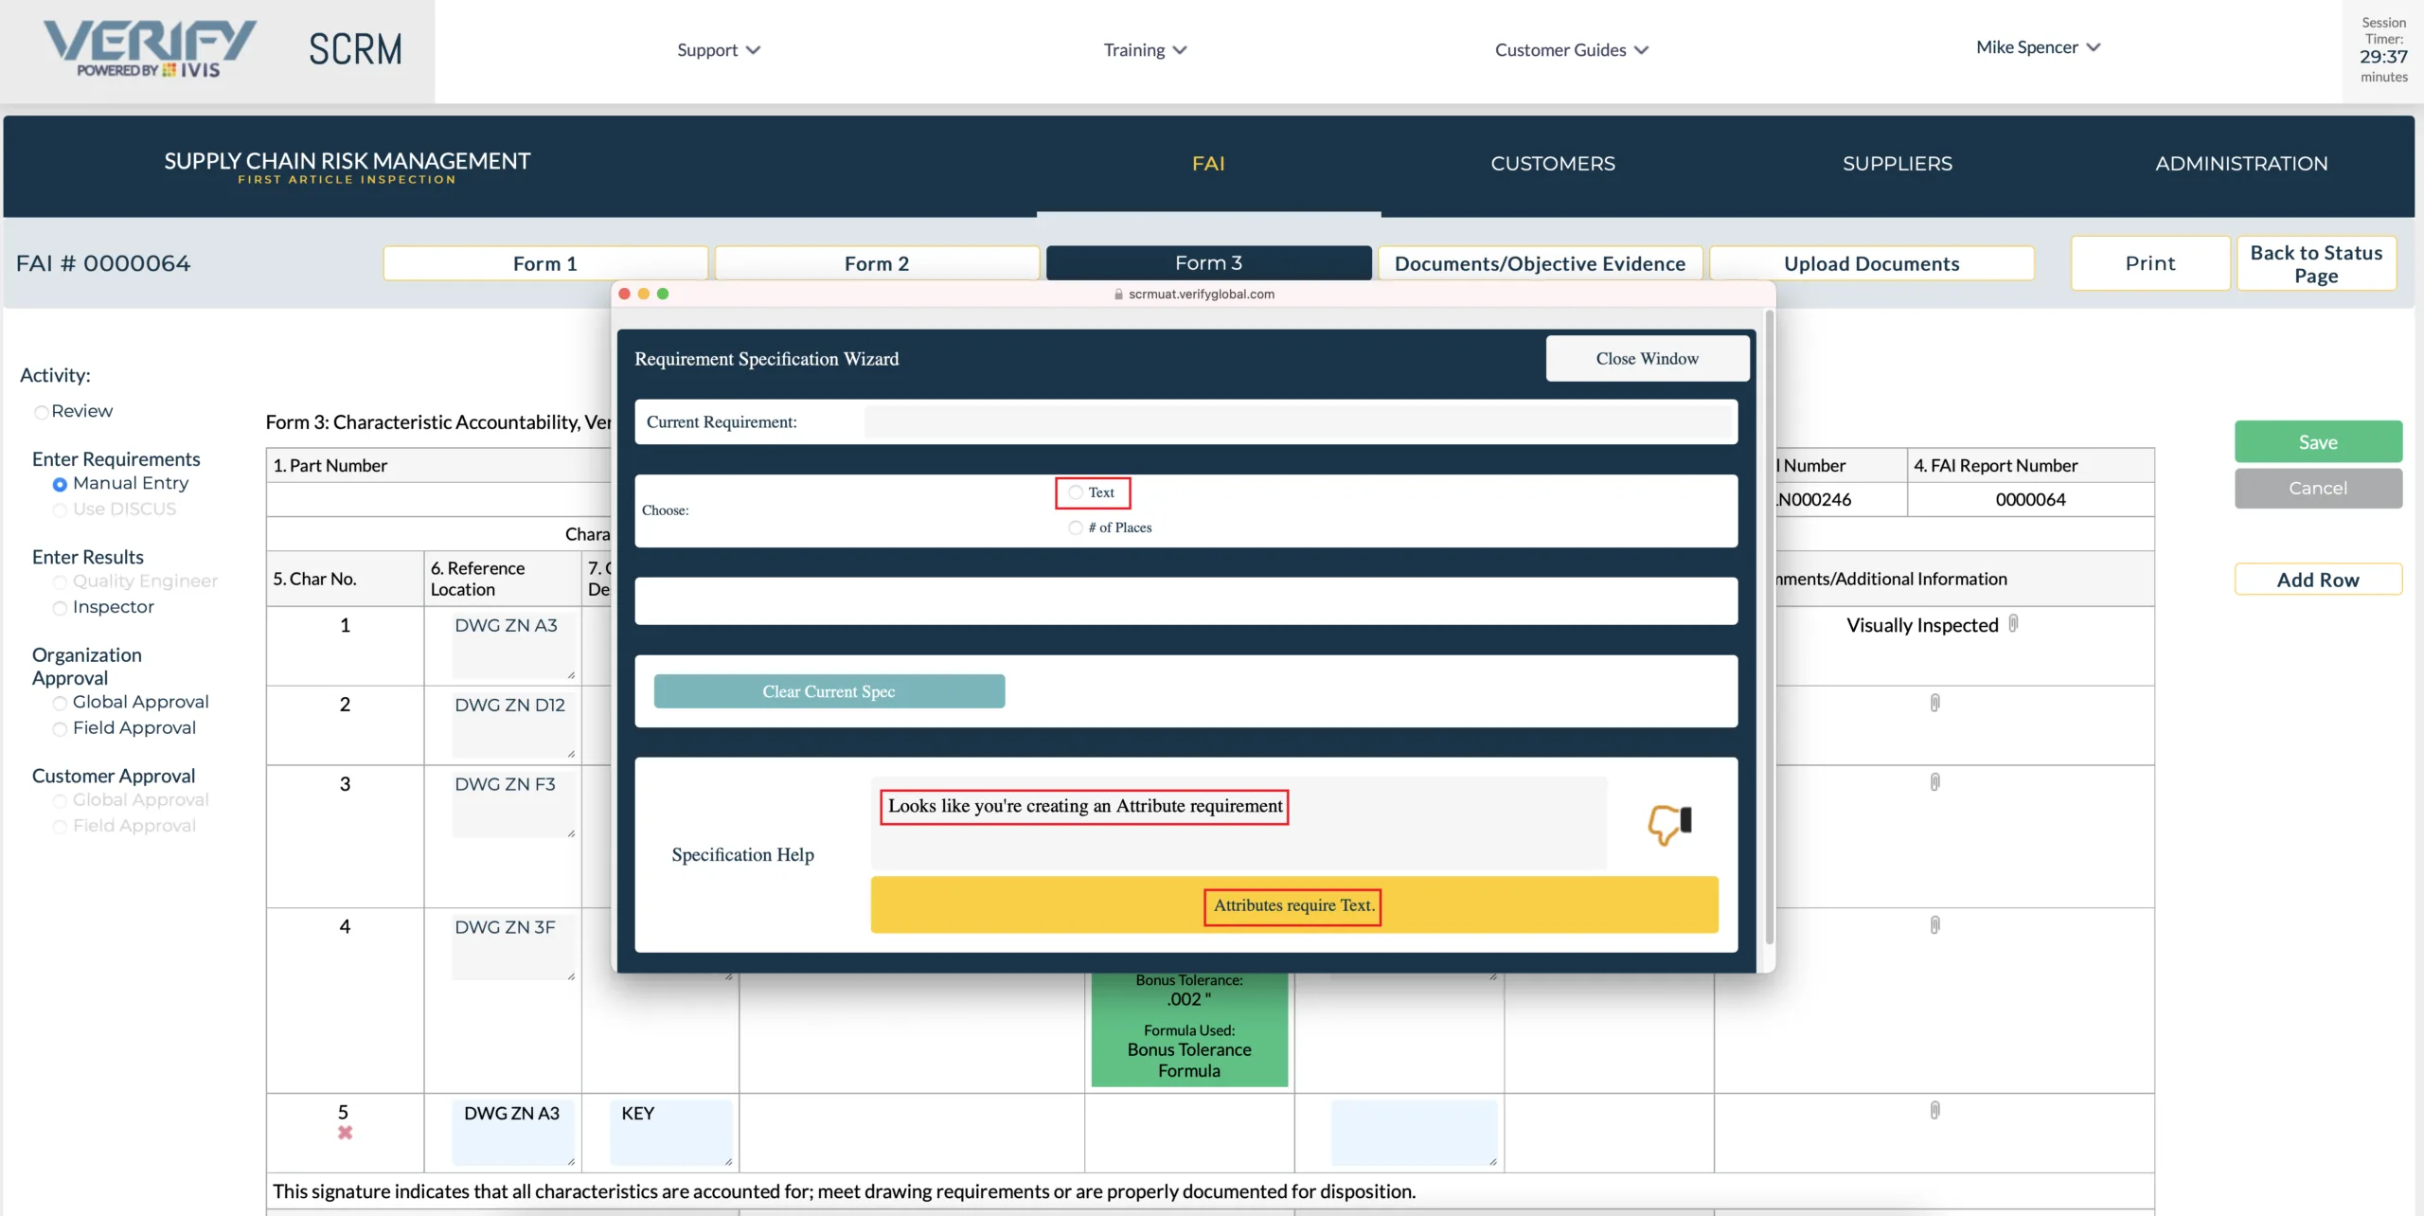Switch to Form 1 tab
The height and width of the screenshot is (1216, 2424).
point(545,263)
